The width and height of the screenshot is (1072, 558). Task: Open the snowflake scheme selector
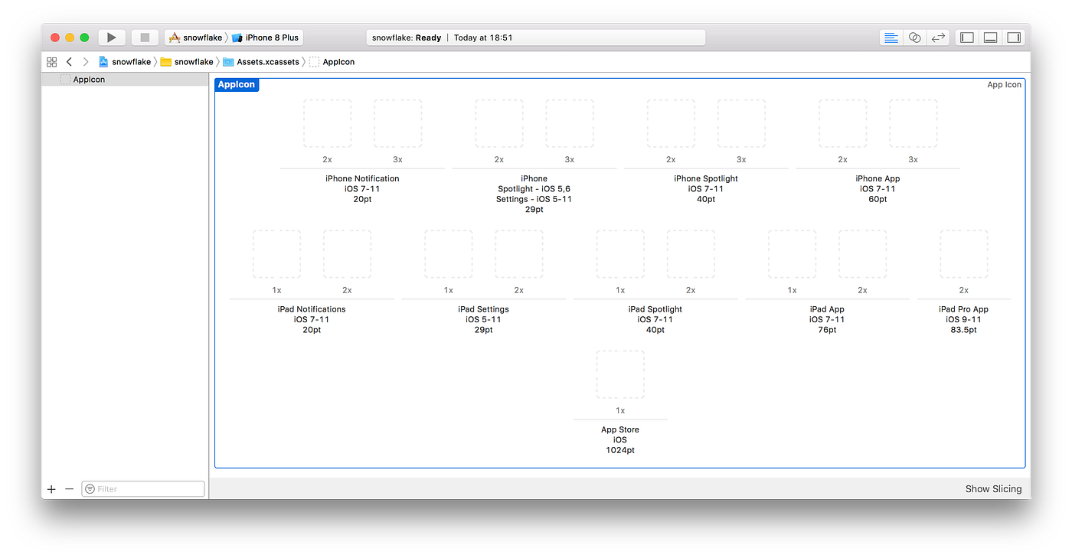point(198,37)
